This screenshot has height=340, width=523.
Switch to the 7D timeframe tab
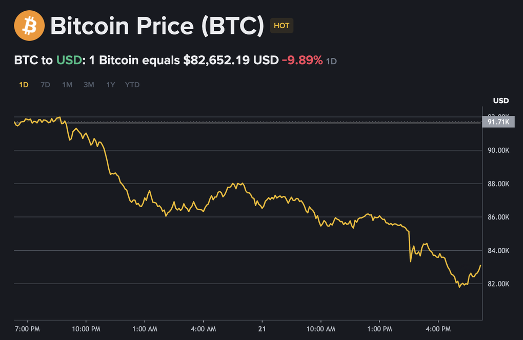pyautogui.click(x=45, y=85)
